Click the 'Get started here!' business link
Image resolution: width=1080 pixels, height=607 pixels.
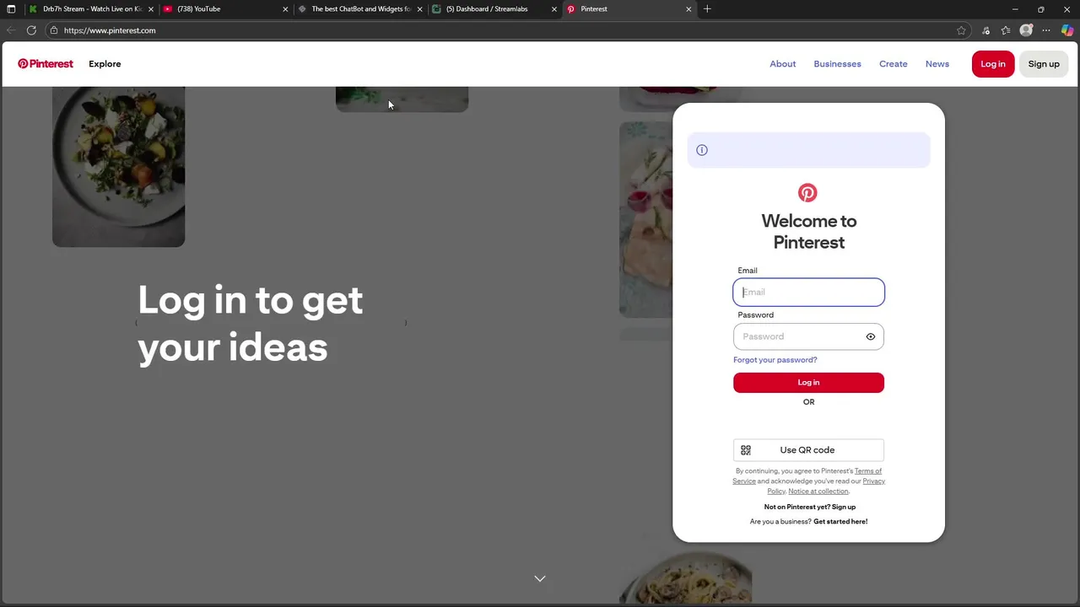(840, 522)
